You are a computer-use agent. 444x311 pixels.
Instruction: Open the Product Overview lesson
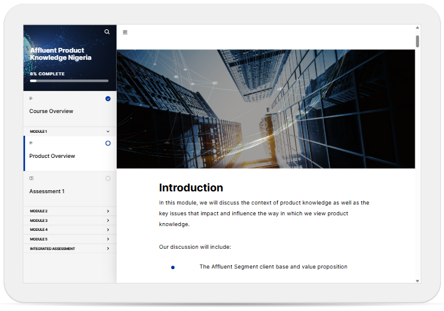click(70, 153)
